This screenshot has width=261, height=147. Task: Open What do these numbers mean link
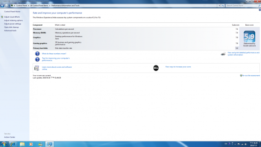pyautogui.click(x=54, y=53)
